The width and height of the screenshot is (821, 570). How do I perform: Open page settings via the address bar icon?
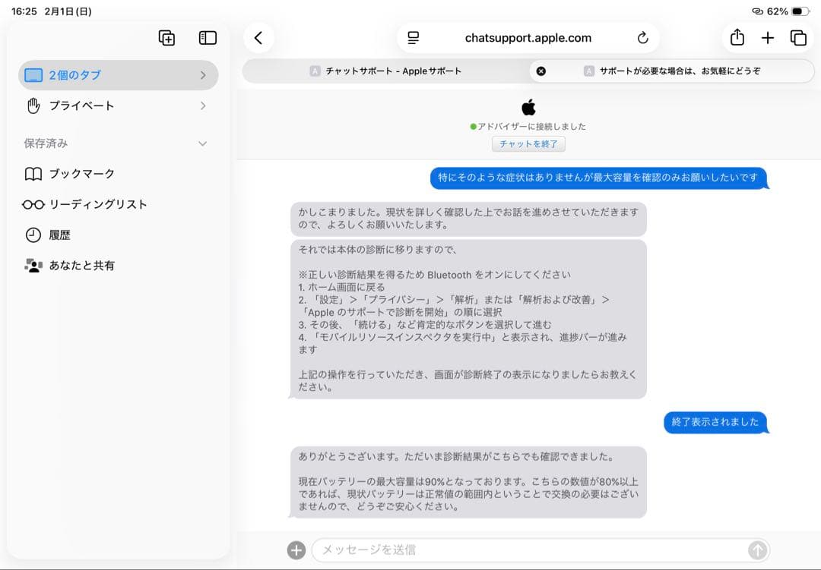[412, 37]
